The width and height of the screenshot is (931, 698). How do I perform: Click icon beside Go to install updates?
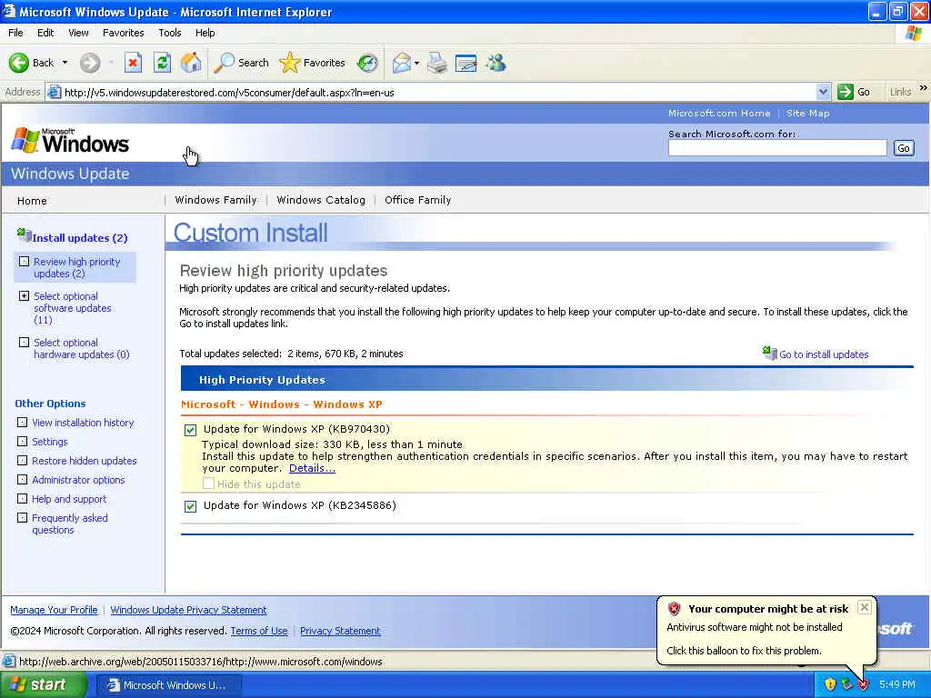pos(769,353)
